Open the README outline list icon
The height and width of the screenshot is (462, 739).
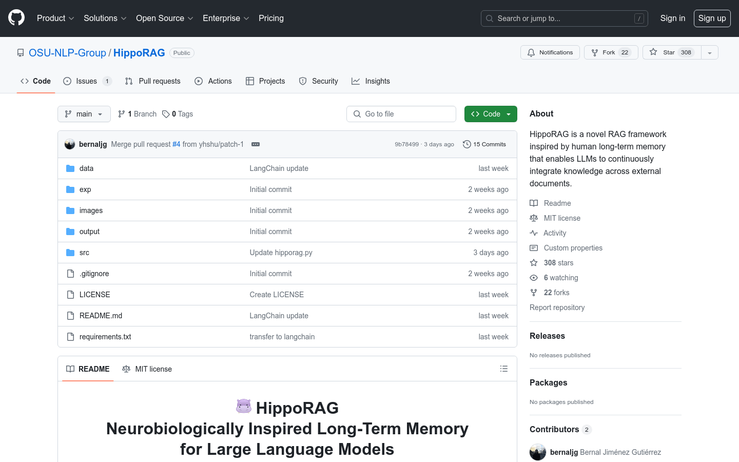[504, 369]
